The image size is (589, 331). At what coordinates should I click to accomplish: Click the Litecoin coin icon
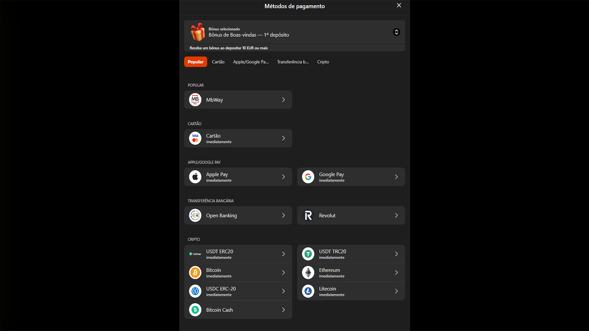pos(308,291)
